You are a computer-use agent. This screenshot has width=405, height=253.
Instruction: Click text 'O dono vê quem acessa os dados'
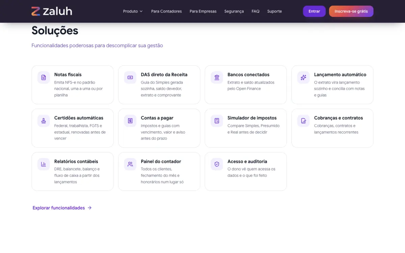tap(251, 172)
